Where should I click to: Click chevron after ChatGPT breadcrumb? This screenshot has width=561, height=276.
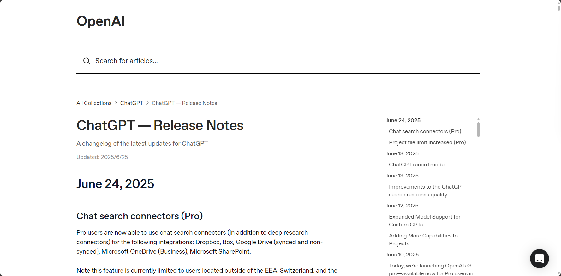coord(147,103)
